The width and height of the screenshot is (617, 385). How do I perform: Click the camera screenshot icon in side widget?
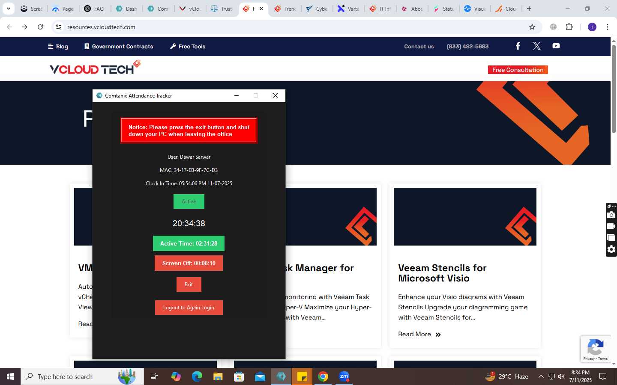(x=611, y=215)
